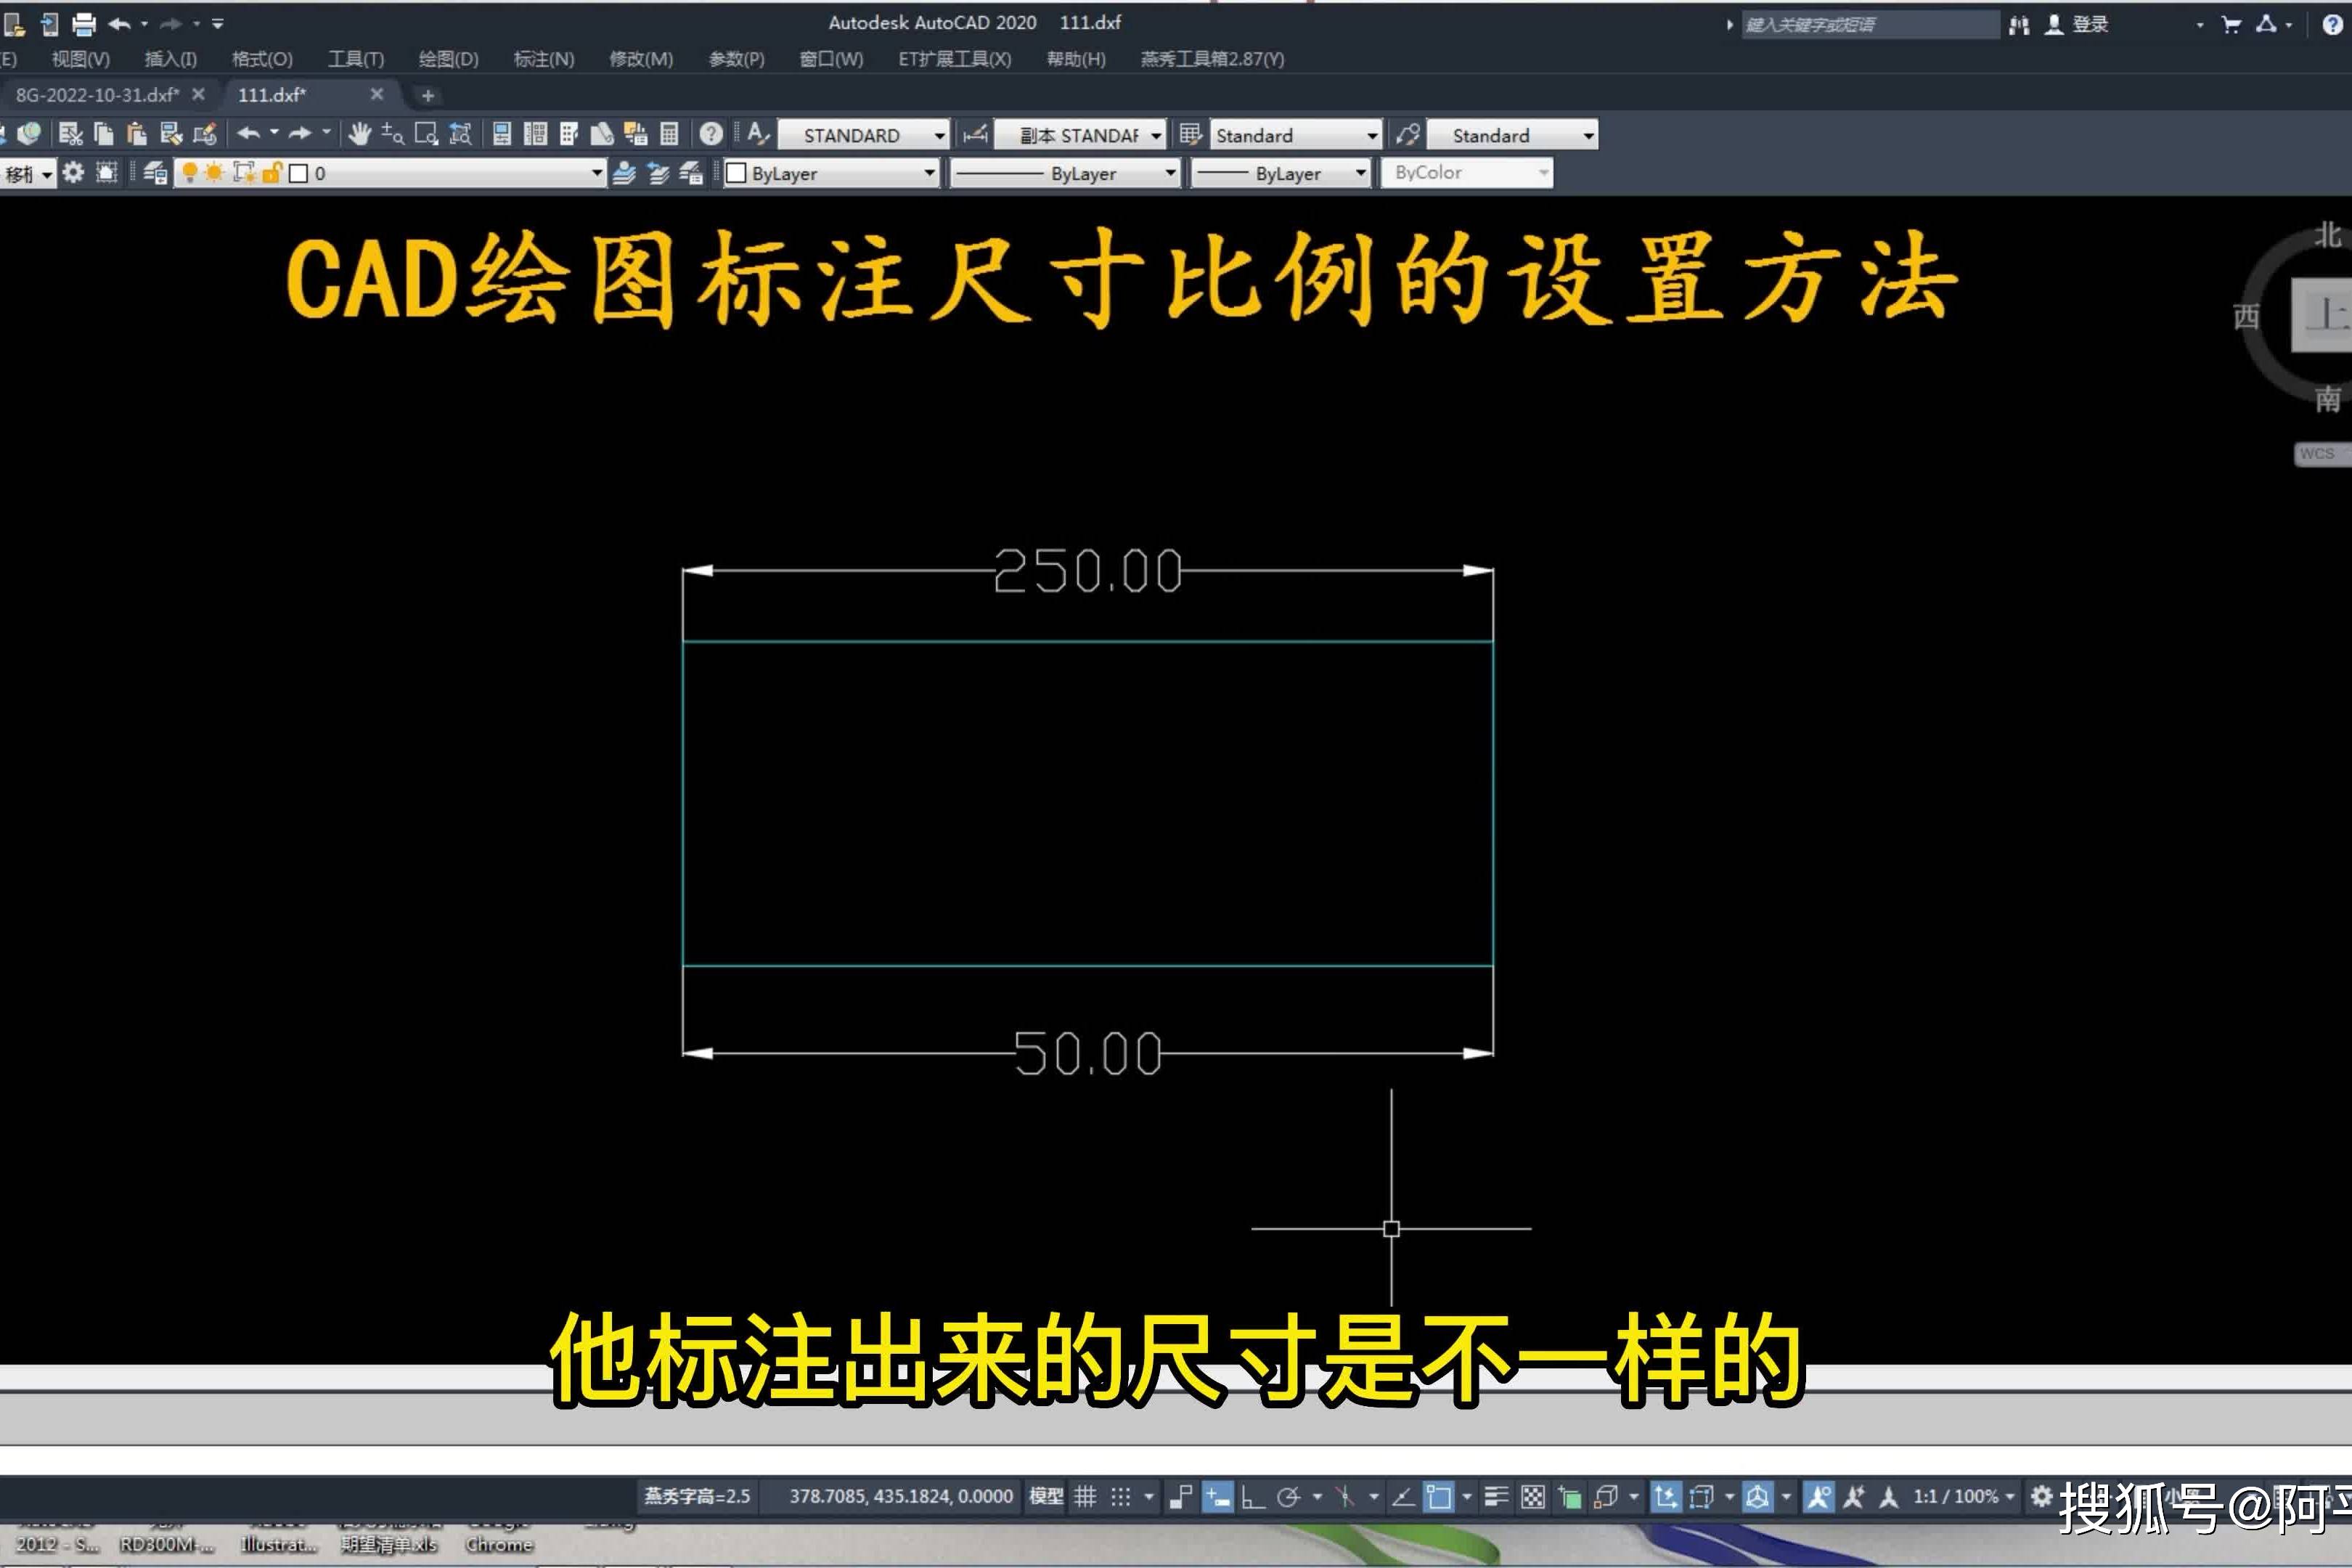Click the Copy icon in the standard toolbar
This screenshot has width=2352, height=1568.
point(104,134)
